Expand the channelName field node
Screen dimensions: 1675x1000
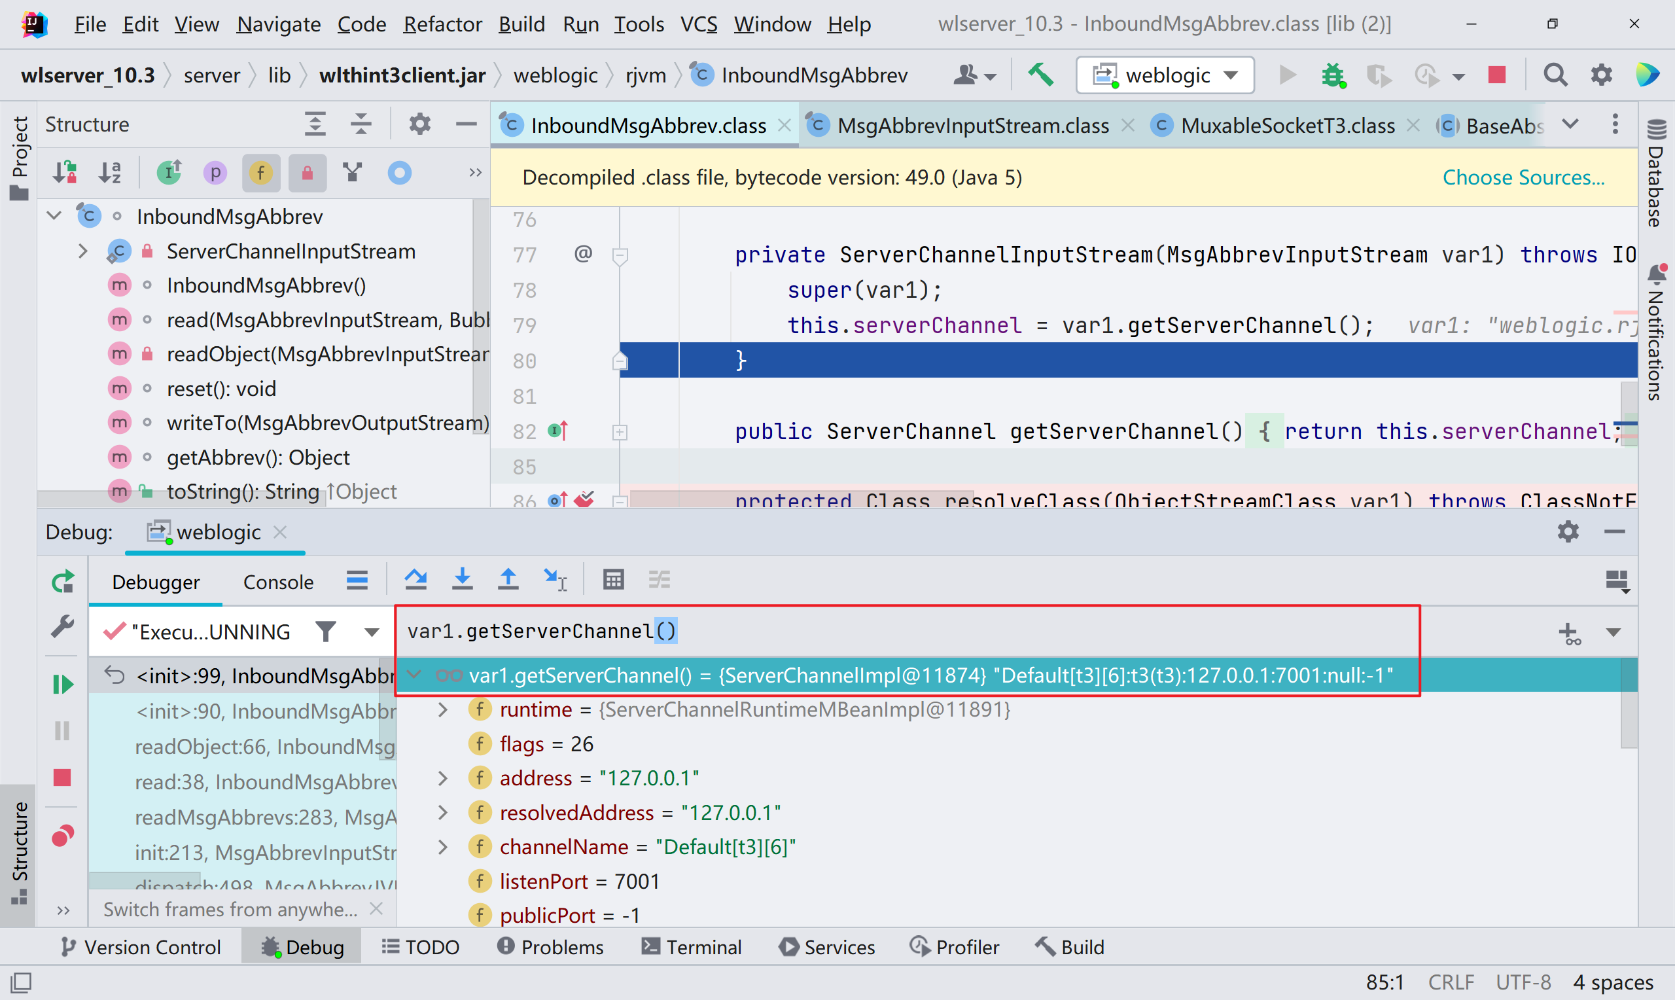tap(442, 846)
